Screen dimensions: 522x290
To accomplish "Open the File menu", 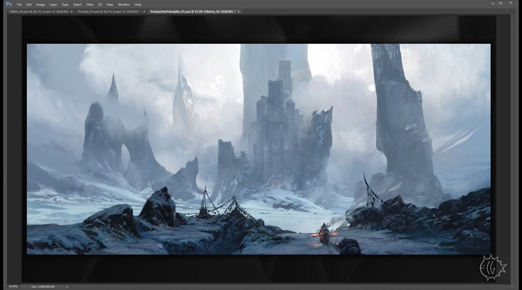I will [19, 4].
